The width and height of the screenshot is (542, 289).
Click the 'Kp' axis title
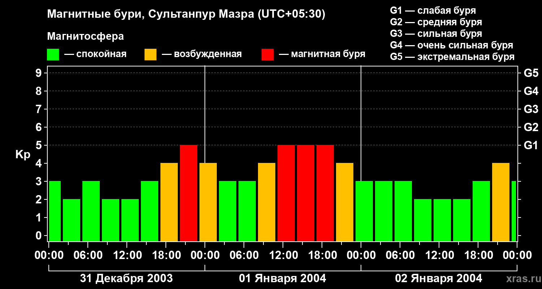point(23,154)
